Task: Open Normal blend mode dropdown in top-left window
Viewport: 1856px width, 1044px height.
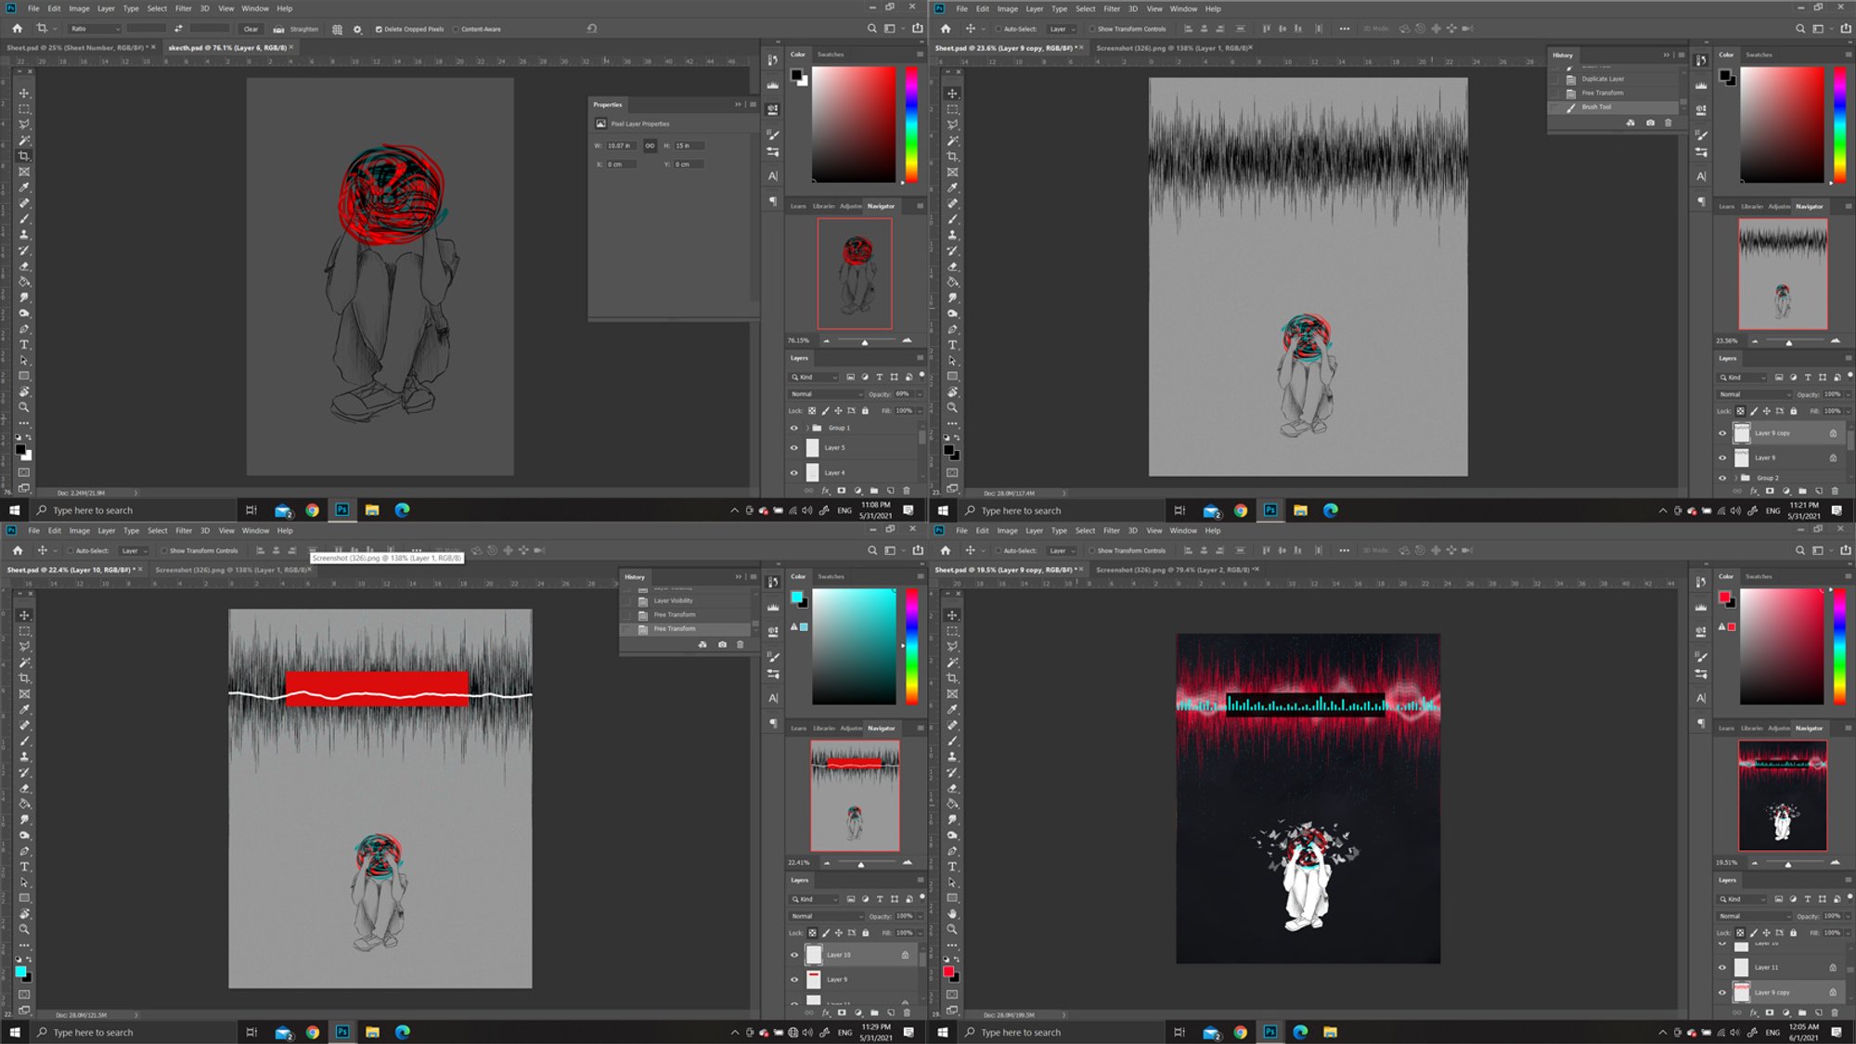Action: [x=826, y=393]
